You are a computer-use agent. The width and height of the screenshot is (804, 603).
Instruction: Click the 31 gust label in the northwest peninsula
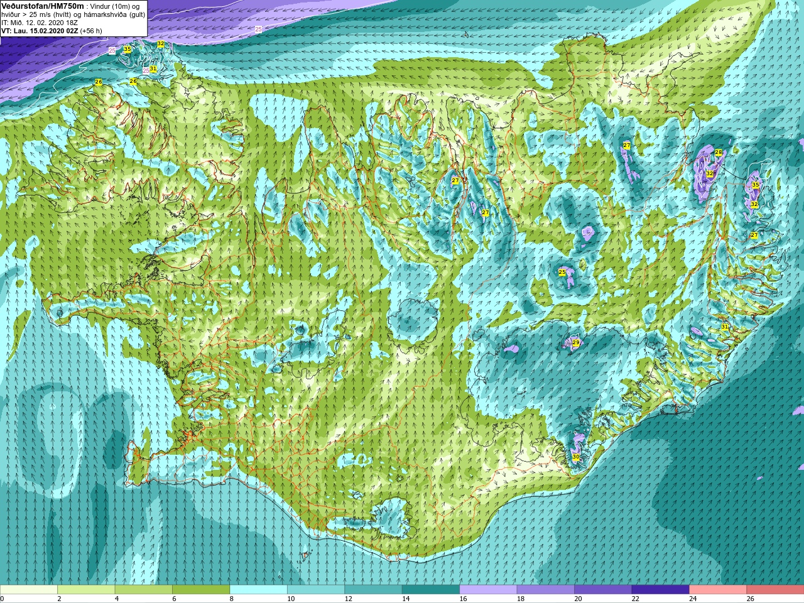(153, 68)
